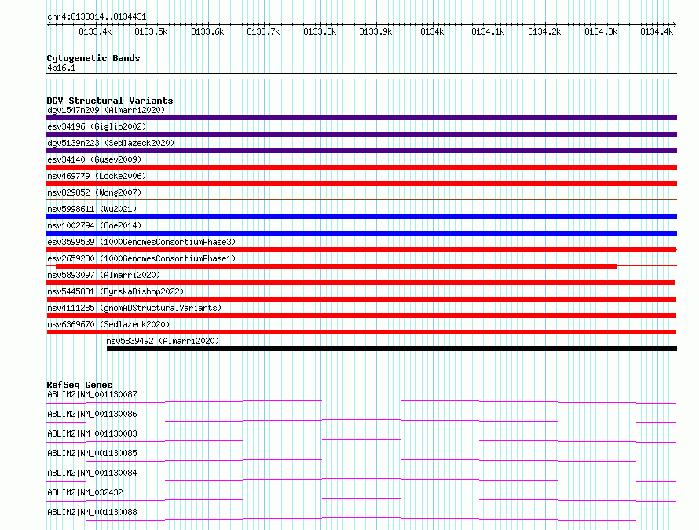Click the 8133.8k ruler tick label
Viewport: 699px width, 530px height.
pyautogui.click(x=320, y=31)
